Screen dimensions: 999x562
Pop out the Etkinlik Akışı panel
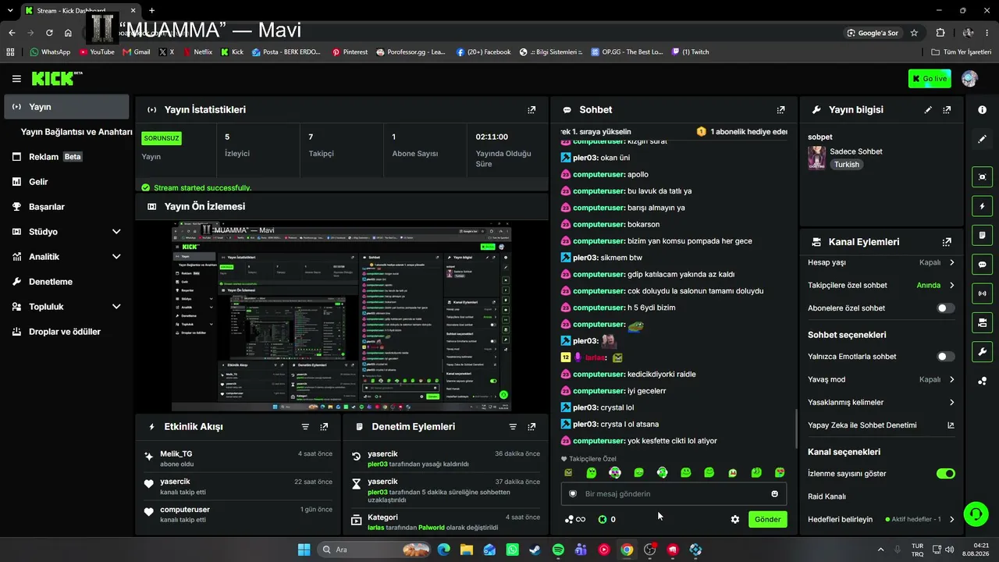pos(324,427)
